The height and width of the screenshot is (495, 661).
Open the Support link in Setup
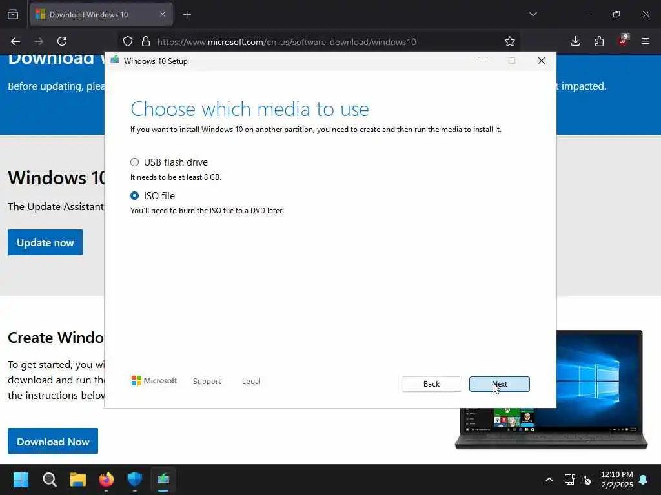point(207,382)
